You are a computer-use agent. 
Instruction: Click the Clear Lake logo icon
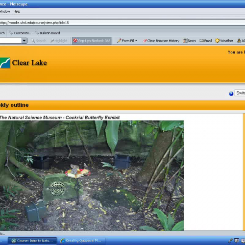point(5,63)
